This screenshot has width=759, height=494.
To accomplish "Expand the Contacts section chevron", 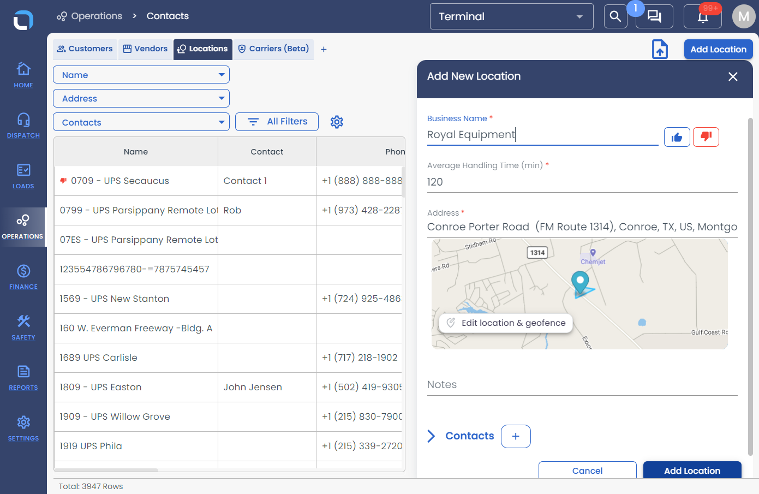I will [x=432, y=436].
